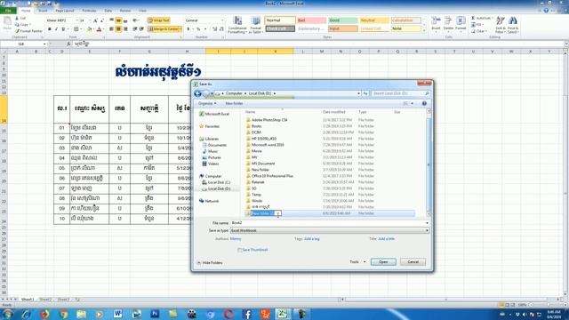The width and height of the screenshot is (569, 320).
Task: Open Format as Table menu
Action: [256, 25]
